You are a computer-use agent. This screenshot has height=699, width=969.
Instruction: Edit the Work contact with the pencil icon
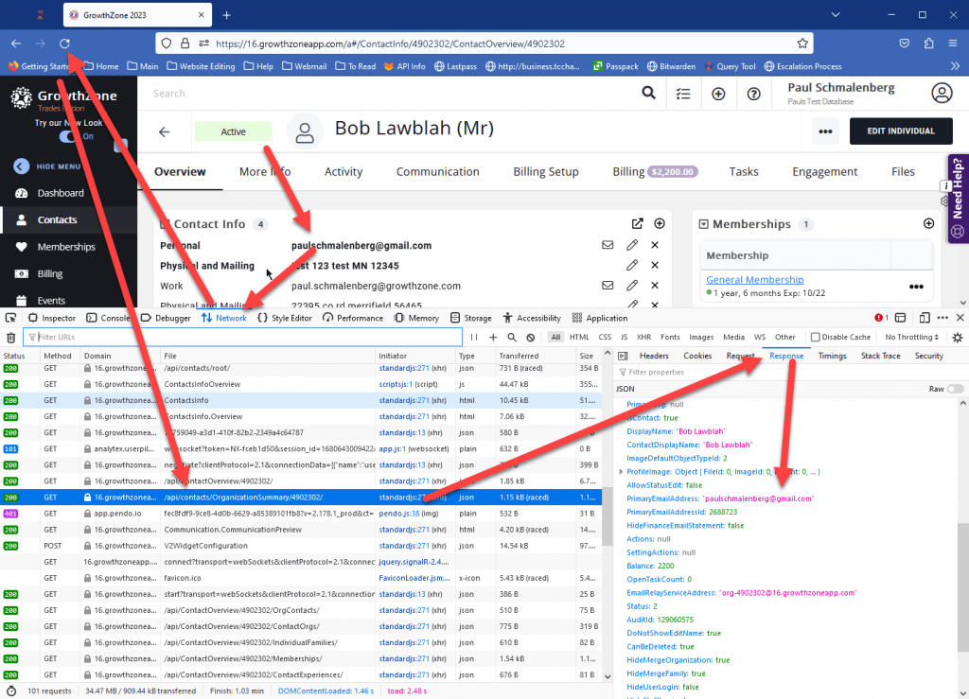coord(631,285)
